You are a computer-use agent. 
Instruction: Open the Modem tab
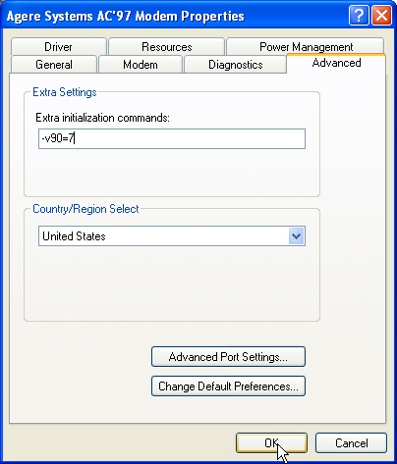(x=141, y=65)
